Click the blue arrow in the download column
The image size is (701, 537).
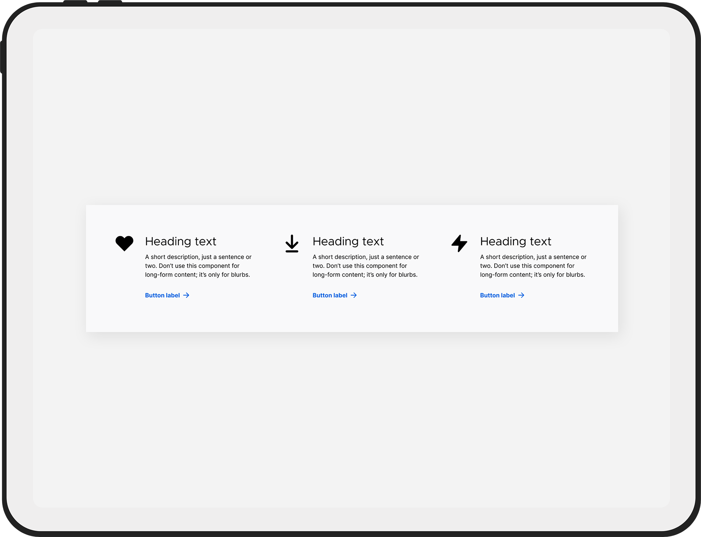click(x=354, y=295)
